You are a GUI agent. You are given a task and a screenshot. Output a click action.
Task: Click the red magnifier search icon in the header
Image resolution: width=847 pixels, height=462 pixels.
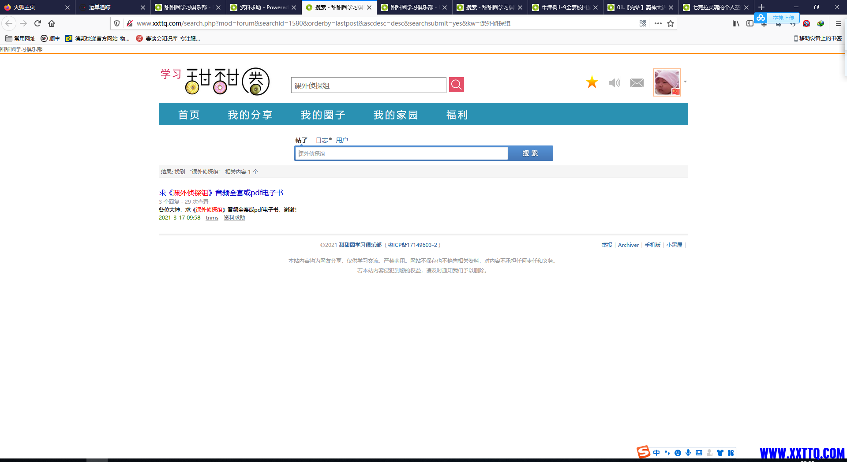[456, 85]
